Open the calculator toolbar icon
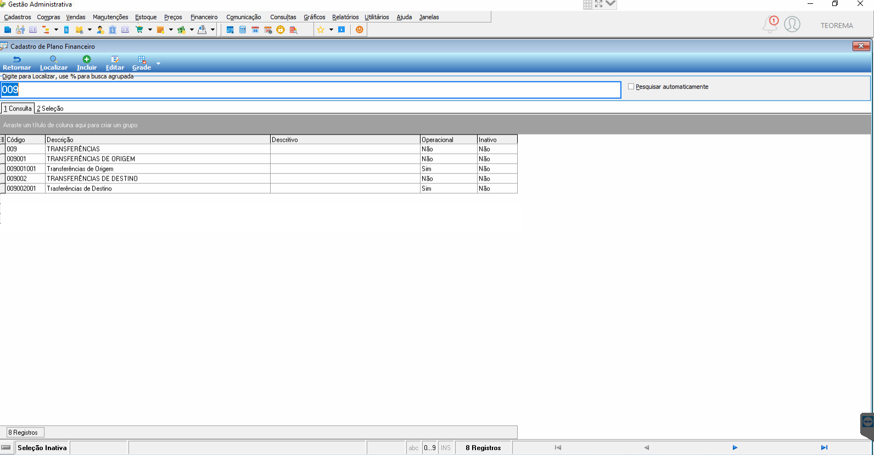This screenshot has height=455, width=874. pos(243,30)
